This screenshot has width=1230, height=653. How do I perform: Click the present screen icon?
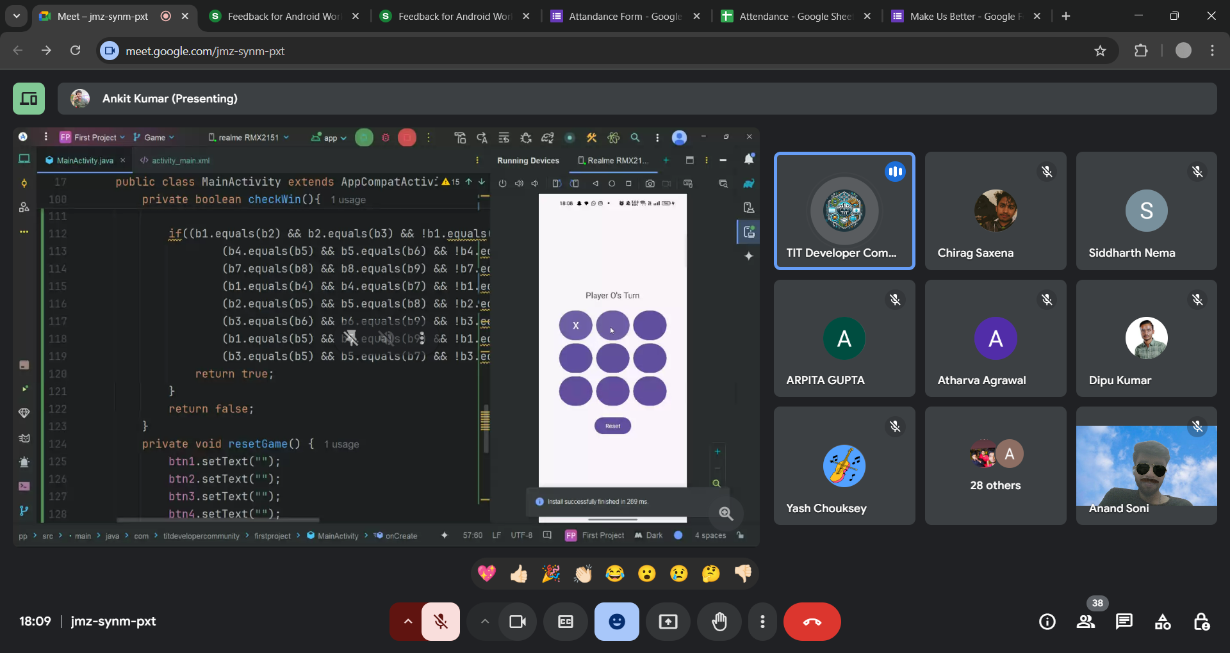coord(668,622)
